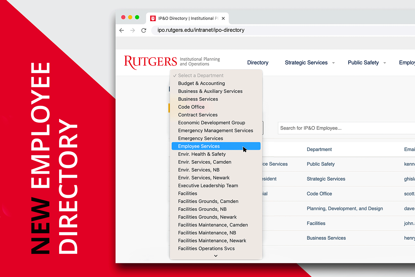Expand the Public Safety menu arrow

pyautogui.click(x=385, y=63)
